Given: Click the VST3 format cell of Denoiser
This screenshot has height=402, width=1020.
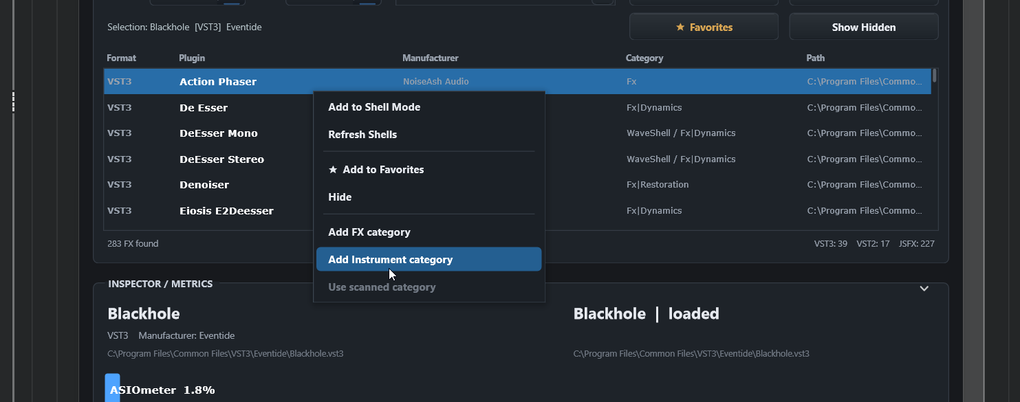Looking at the screenshot, I should [120, 185].
